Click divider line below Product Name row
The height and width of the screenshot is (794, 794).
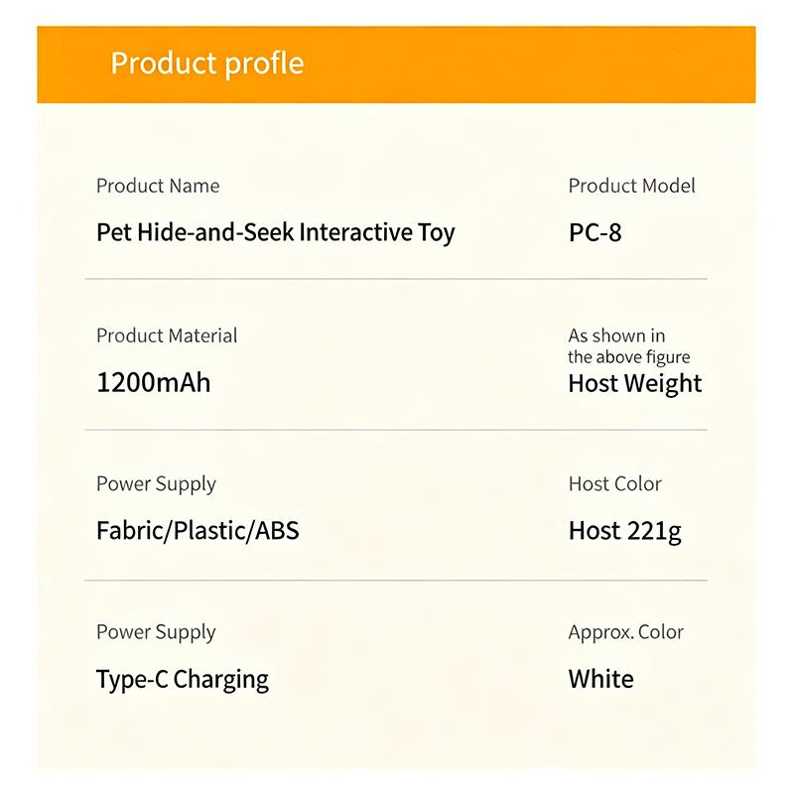pyautogui.click(x=396, y=279)
